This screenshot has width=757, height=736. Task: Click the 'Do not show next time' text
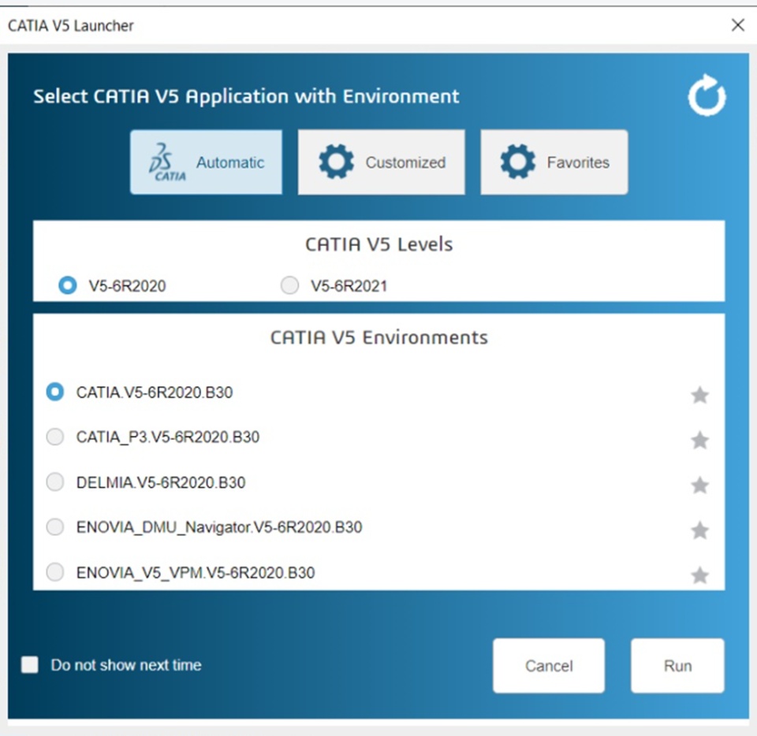point(126,665)
